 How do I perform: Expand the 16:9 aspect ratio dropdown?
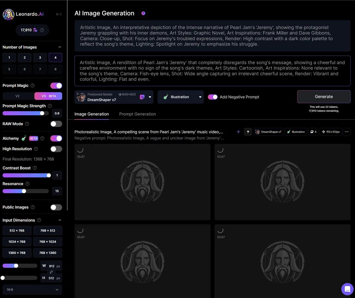(32, 290)
